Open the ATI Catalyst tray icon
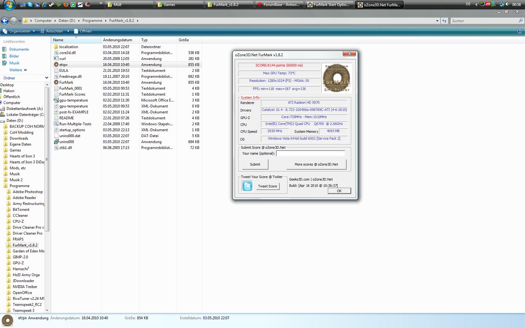 point(487,4)
